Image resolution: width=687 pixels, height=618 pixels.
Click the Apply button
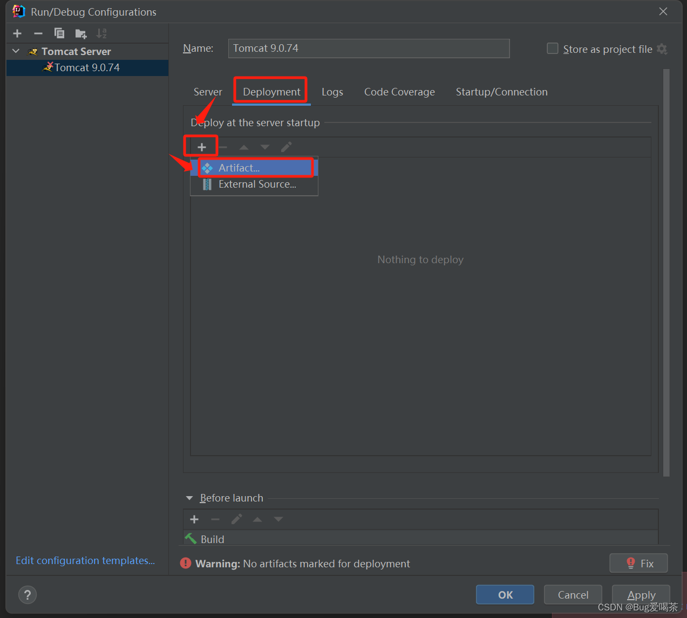pos(641,595)
